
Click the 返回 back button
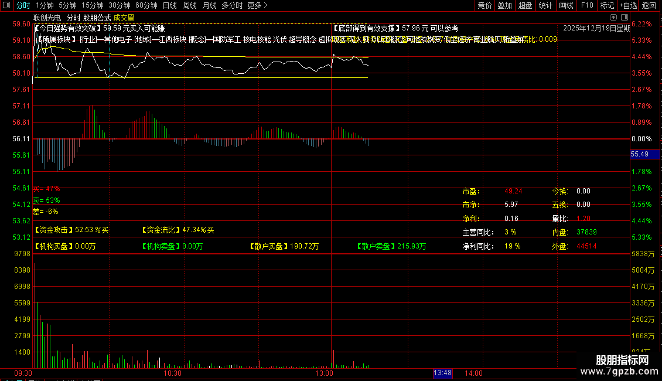(649, 5)
